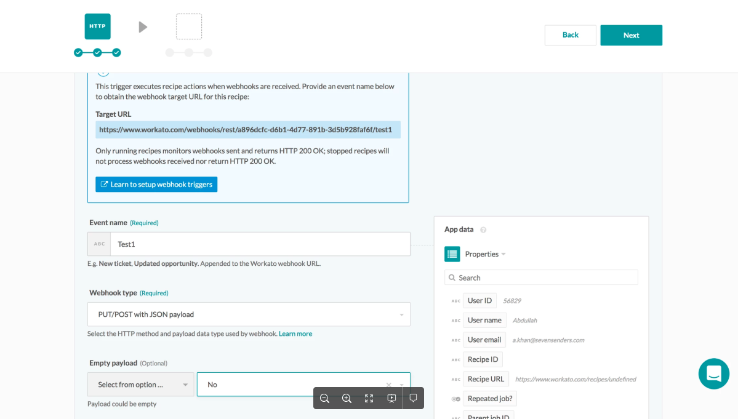Viewport: 738px width, 419px height.
Task: Click first completed checkmark step under HTTP
Action: [x=78, y=53]
